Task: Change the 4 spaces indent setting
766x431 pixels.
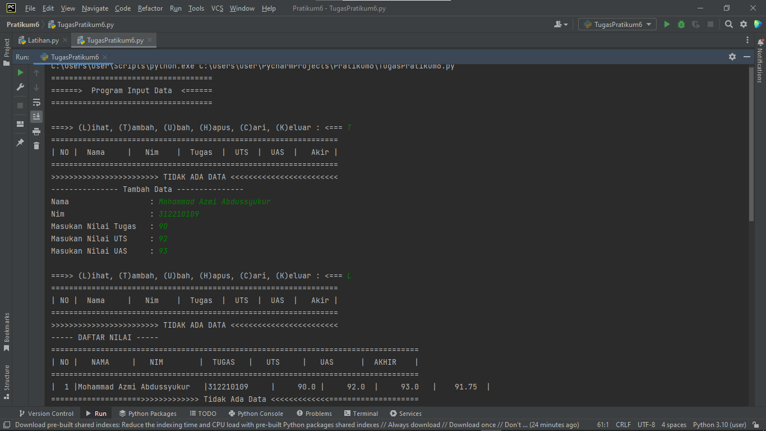Action: click(x=673, y=425)
